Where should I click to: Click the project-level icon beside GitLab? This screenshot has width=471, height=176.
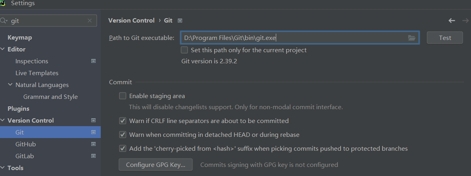coord(94,156)
